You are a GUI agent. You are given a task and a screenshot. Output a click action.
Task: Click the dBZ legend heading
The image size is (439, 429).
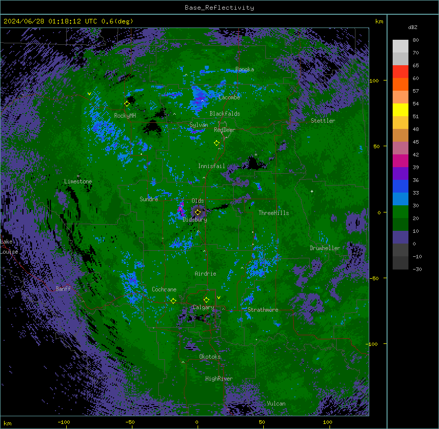pos(413,28)
